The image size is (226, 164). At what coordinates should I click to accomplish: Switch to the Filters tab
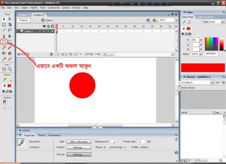click(42, 135)
